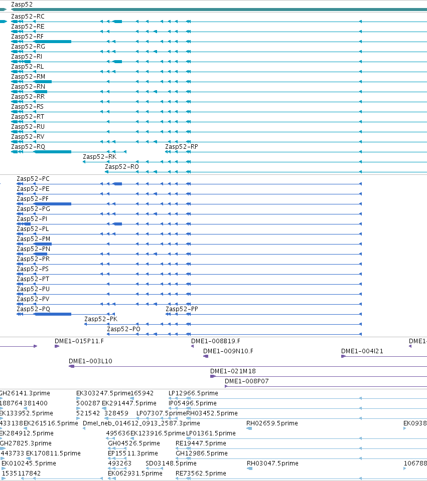
Task: Click the GH12986.5prime EST label
Action: click(x=202, y=453)
